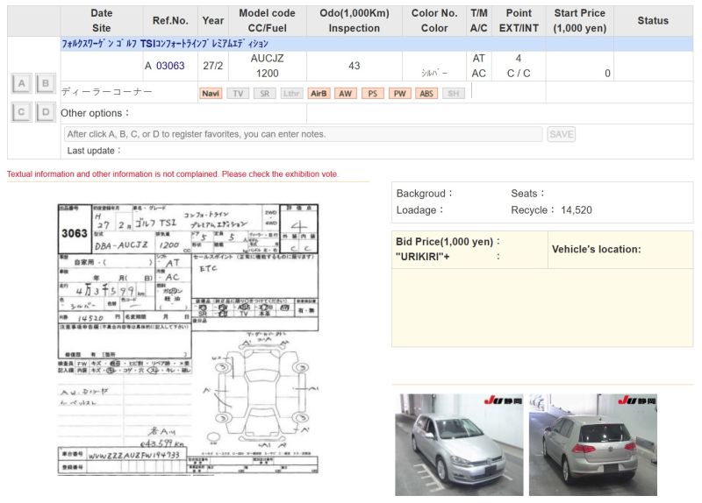Image resolution: width=702 pixels, height=503 pixels.
Task: Click the Other options label
Action: (95, 113)
